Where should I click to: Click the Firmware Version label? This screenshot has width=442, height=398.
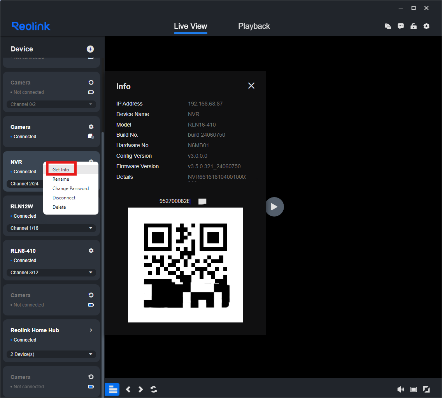(x=138, y=166)
